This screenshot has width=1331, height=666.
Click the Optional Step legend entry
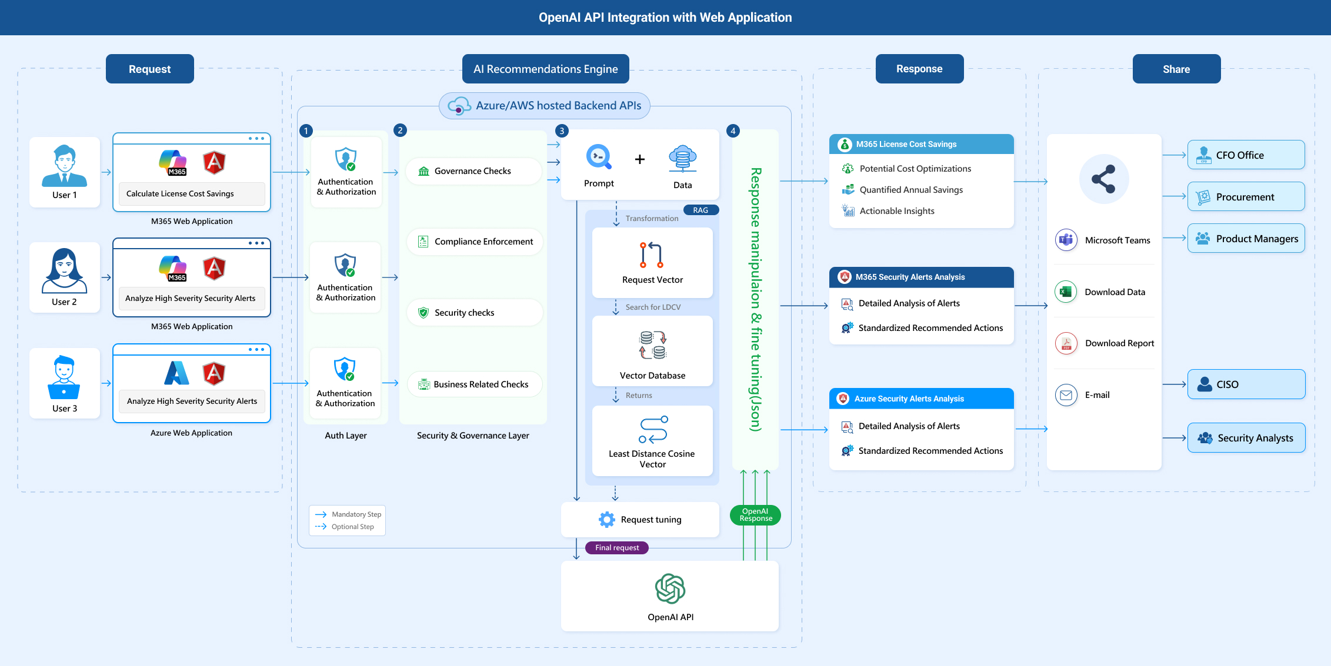coord(345,527)
